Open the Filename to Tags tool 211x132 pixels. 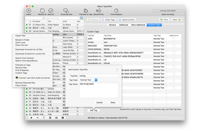click(86, 11)
